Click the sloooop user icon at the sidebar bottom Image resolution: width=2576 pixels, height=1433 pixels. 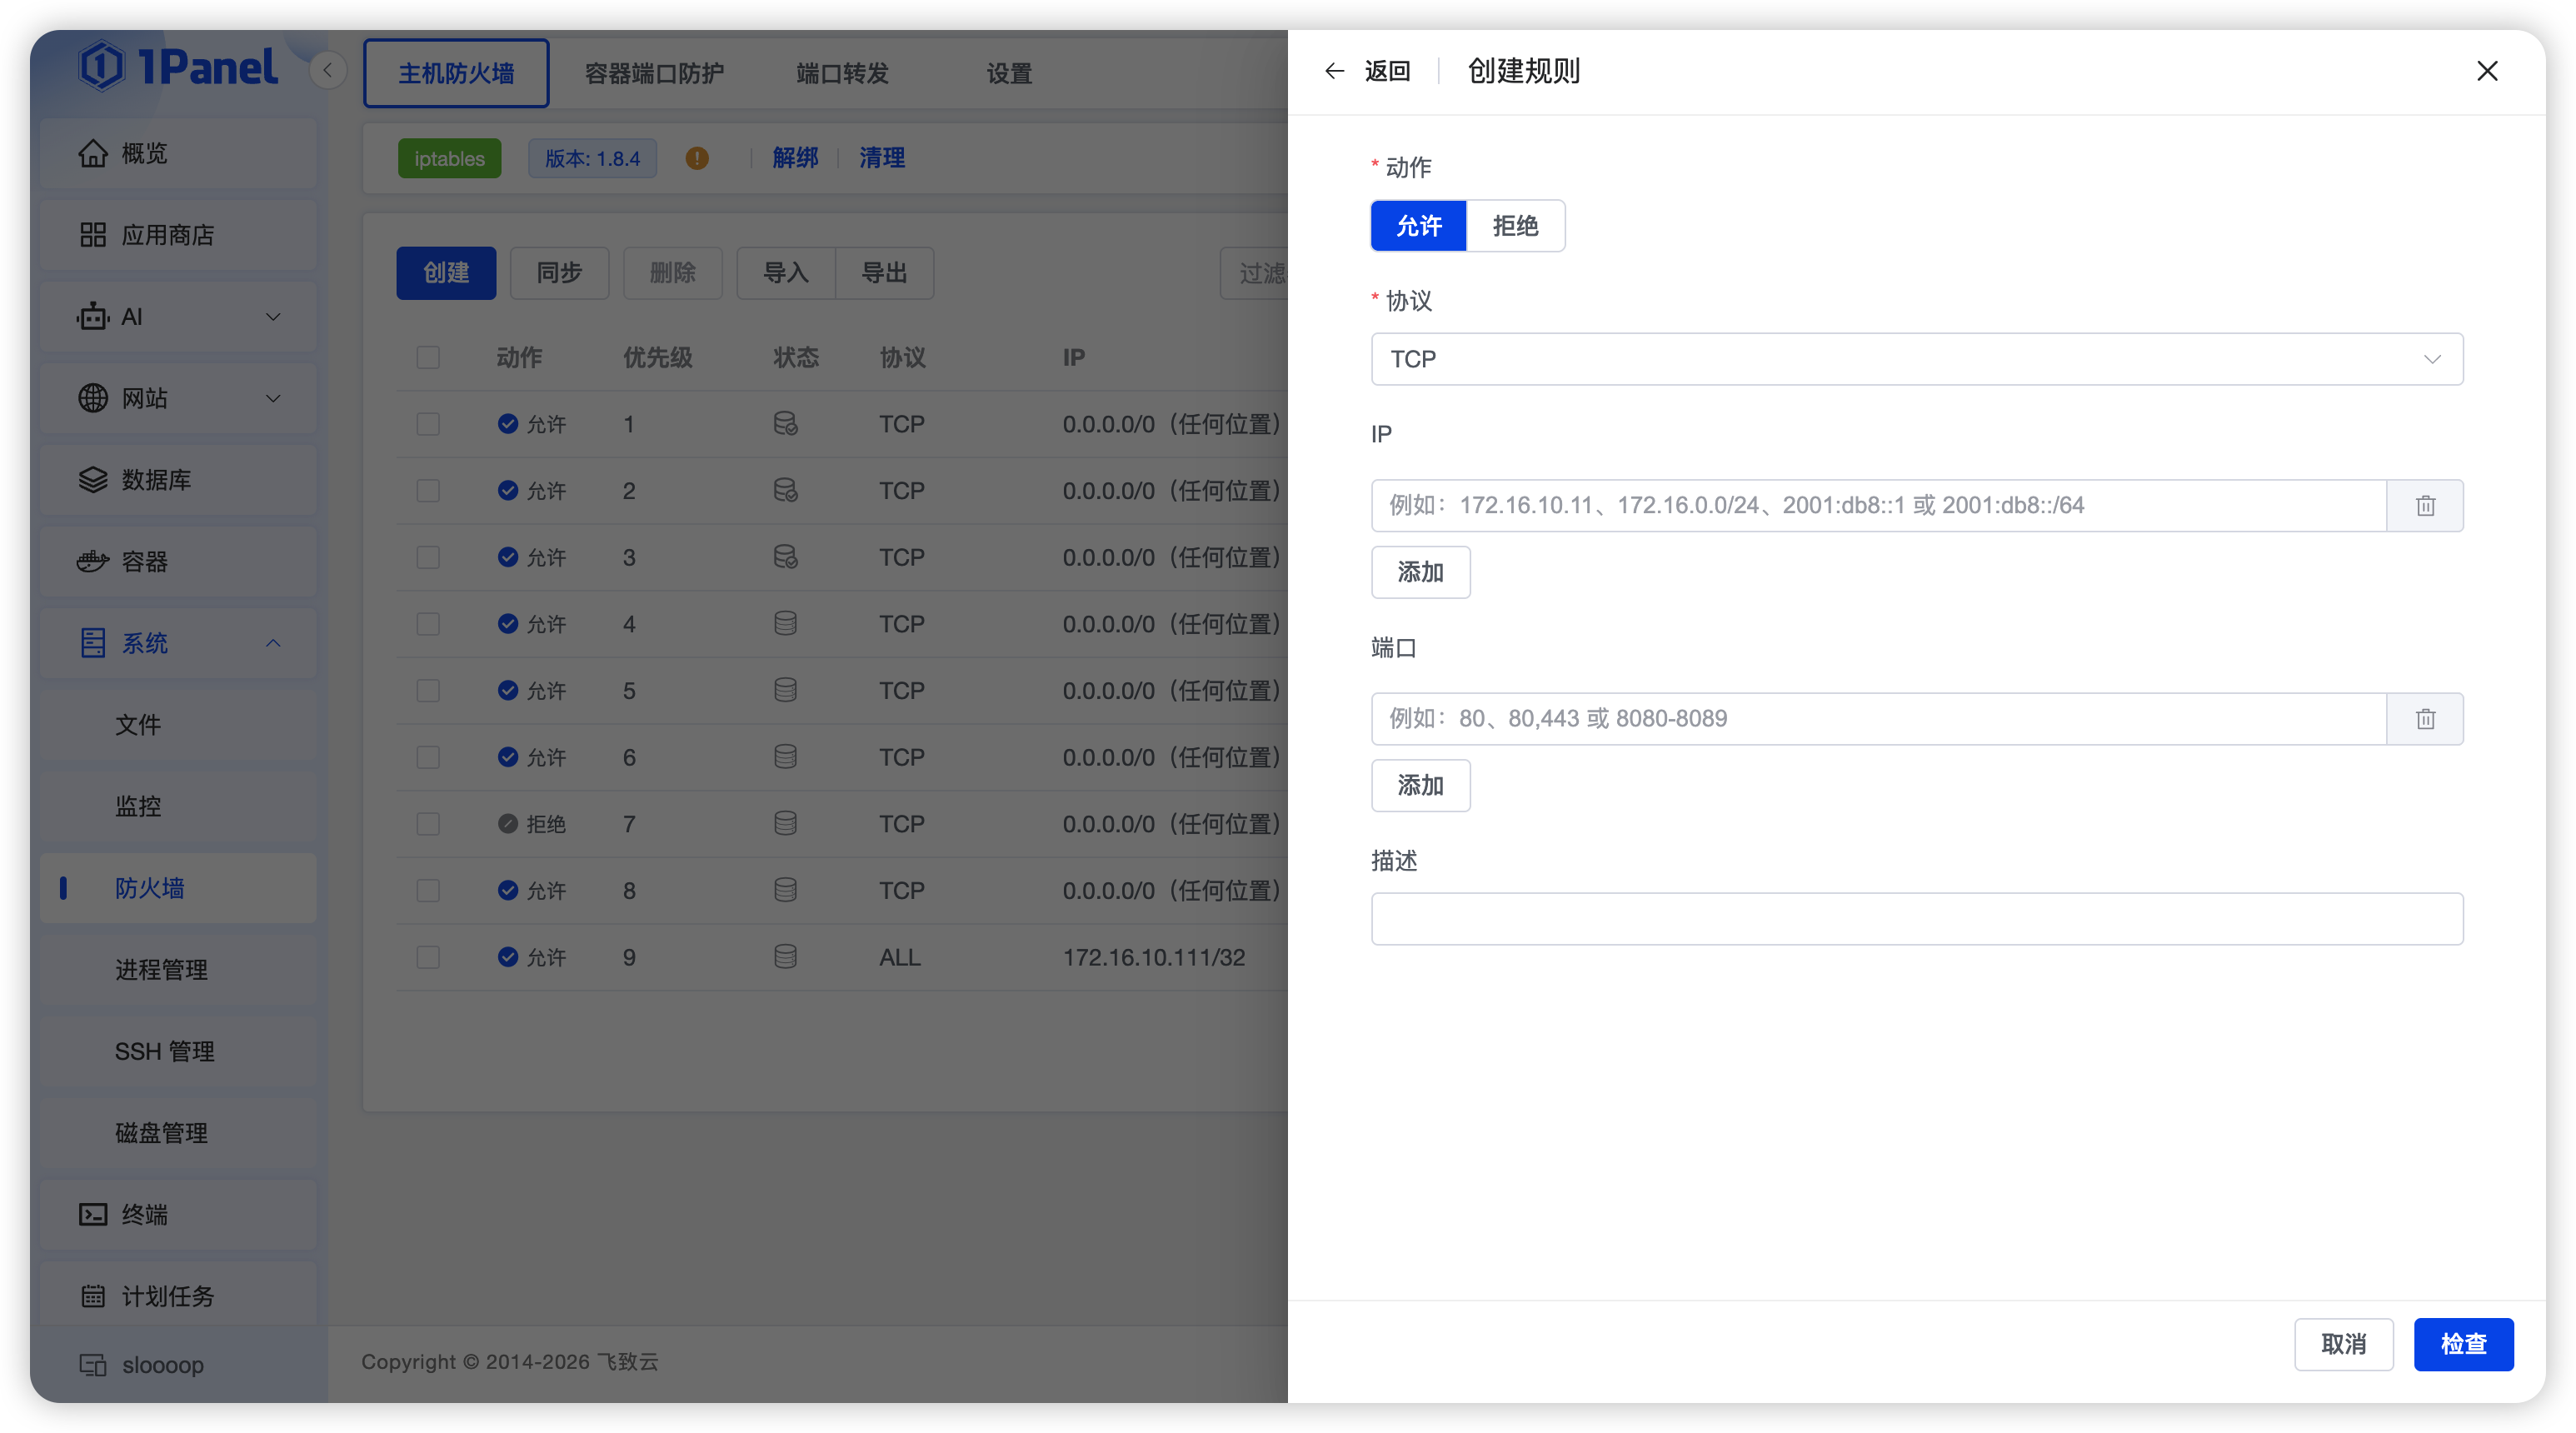coord(93,1364)
